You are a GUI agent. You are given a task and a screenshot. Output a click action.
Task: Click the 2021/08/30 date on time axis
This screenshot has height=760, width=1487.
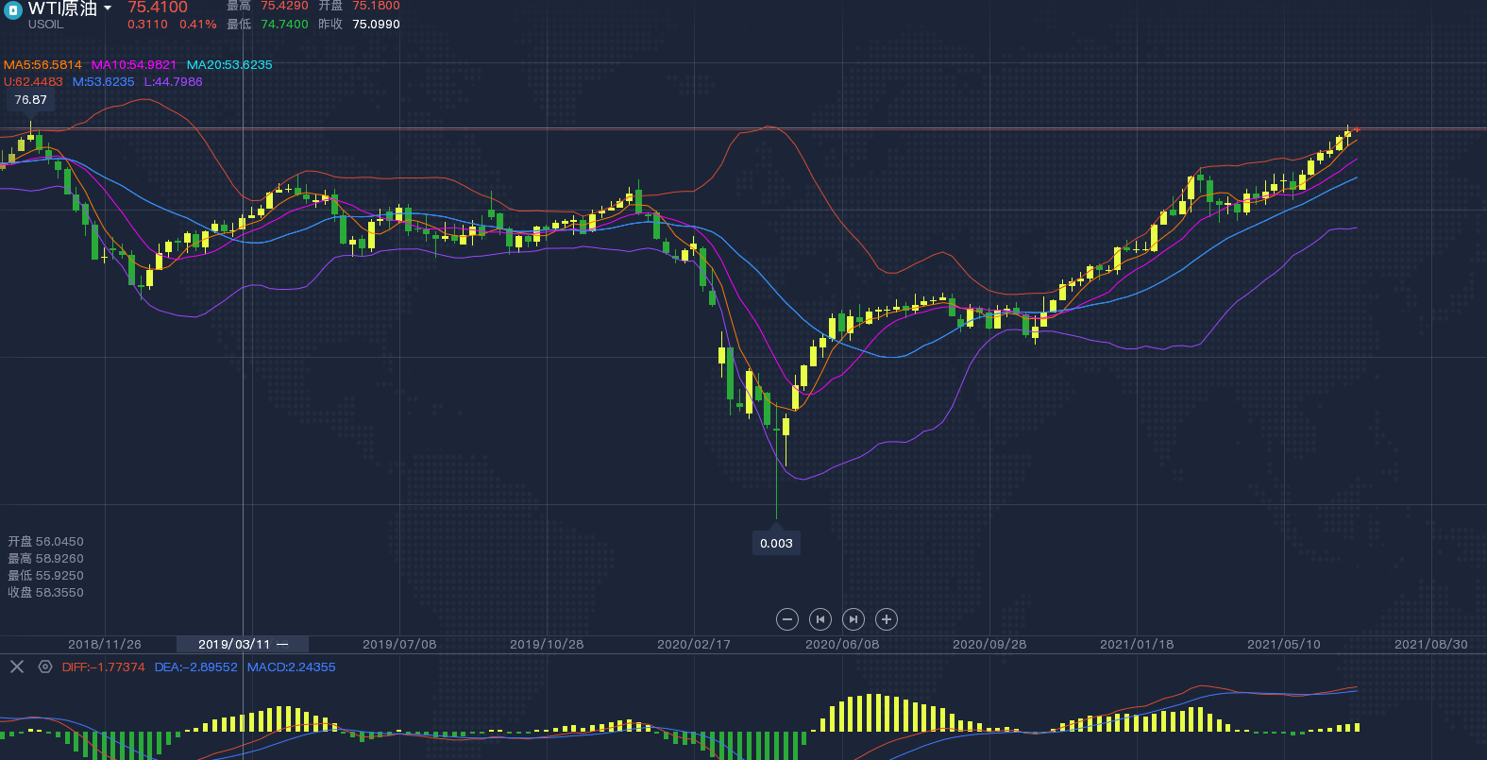tap(1430, 644)
